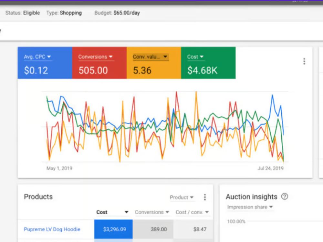Expand the Product selector dropdown
The width and height of the screenshot is (323, 242).
tap(182, 197)
